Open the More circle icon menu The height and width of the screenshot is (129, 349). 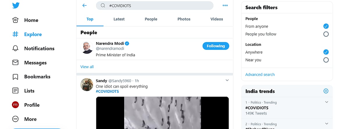click(x=15, y=119)
